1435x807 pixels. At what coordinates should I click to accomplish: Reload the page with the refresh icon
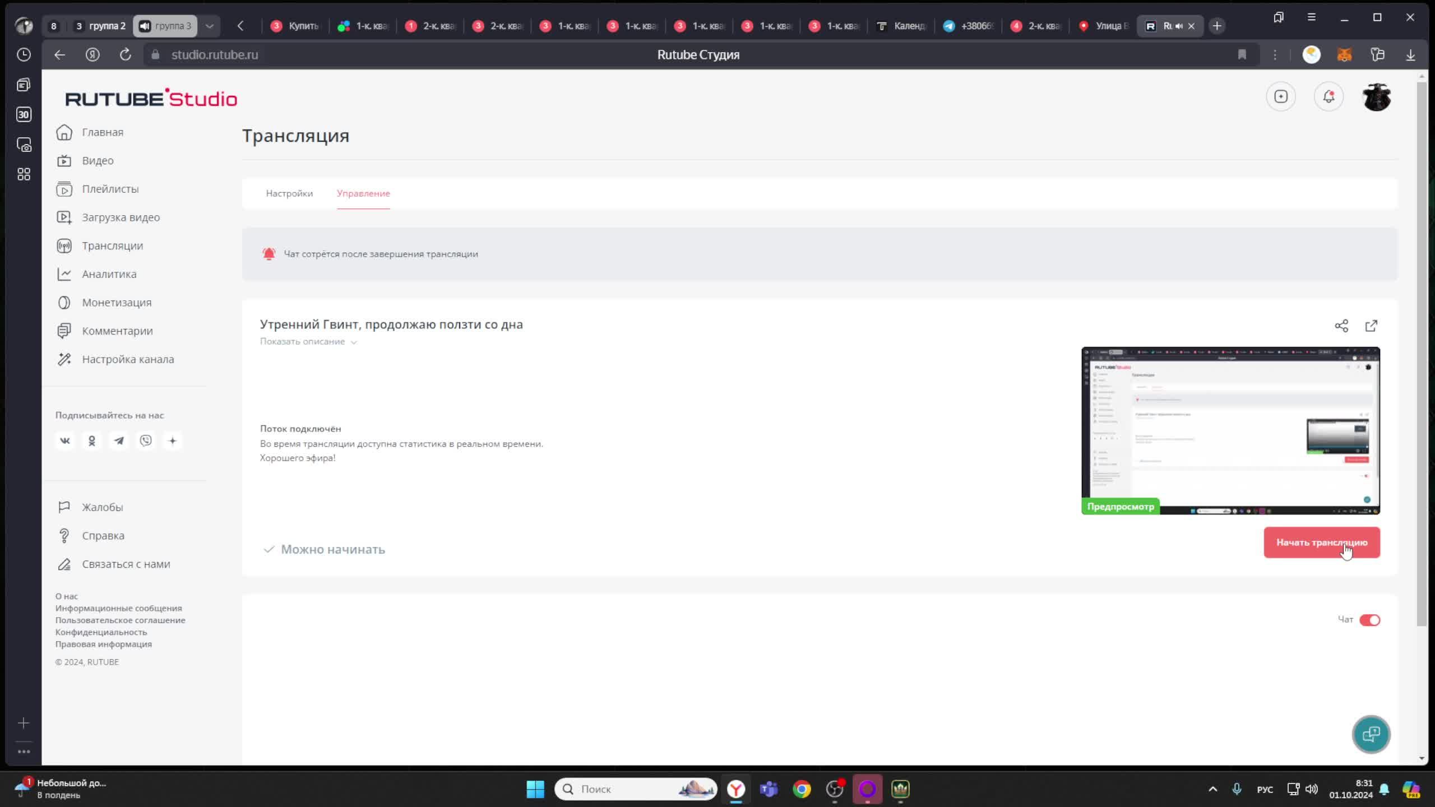[x=126, y=54]
